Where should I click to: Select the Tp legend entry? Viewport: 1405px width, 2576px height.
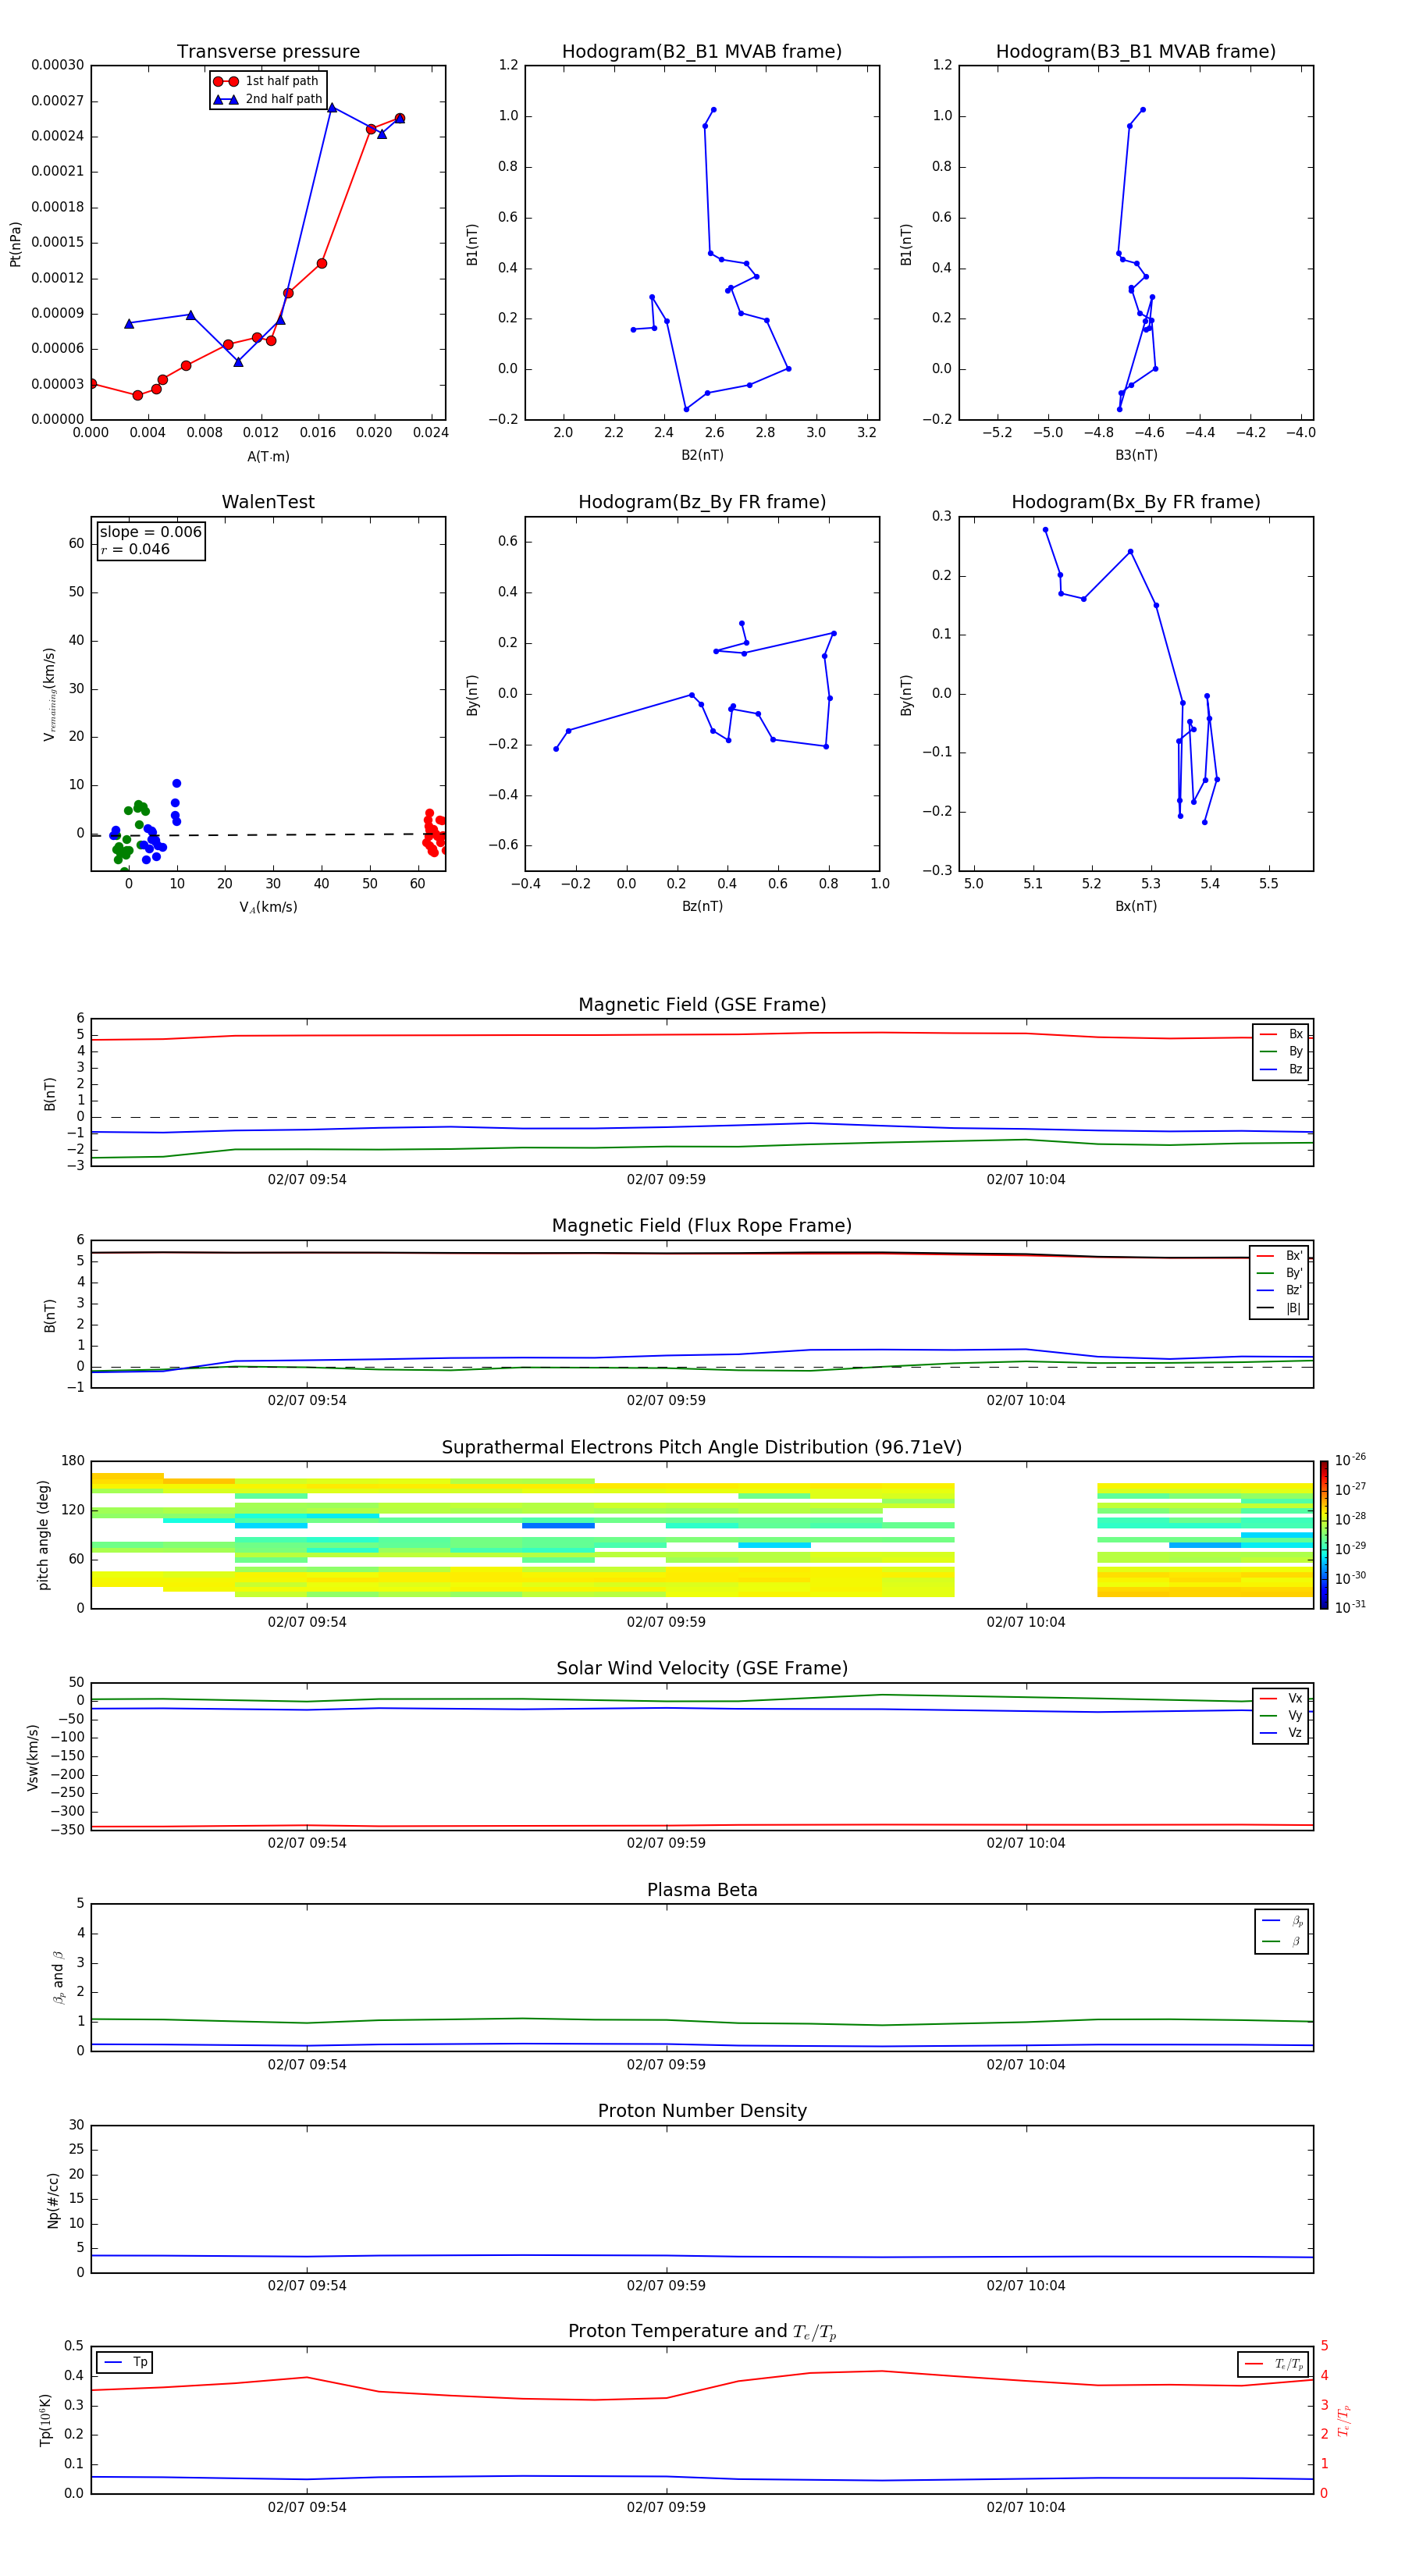pos(126,2362)
